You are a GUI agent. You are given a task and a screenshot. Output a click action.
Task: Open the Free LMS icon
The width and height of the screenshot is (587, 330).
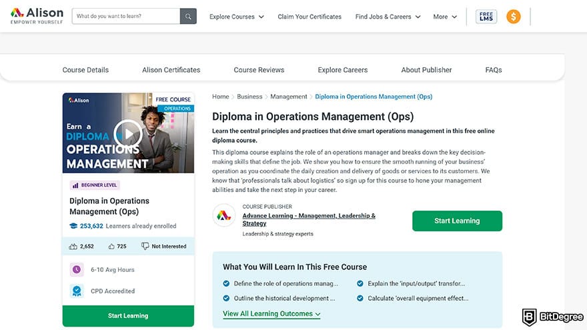(486, 17)
